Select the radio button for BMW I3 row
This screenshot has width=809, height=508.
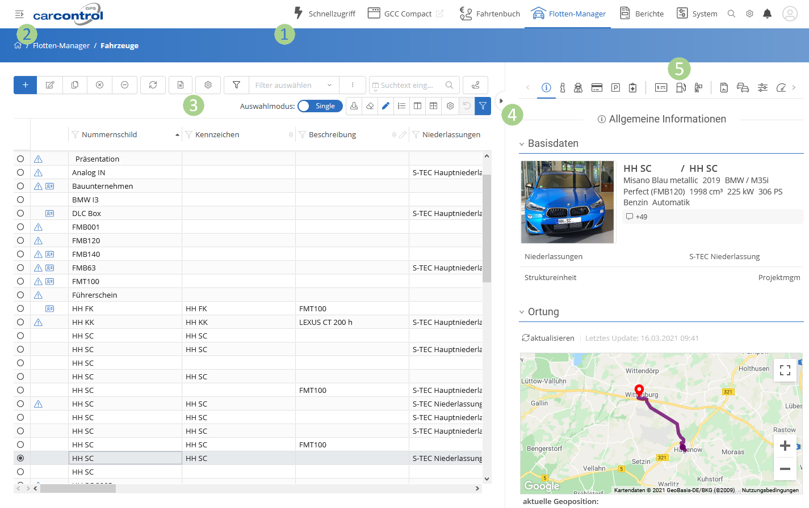tap(20, 200)
